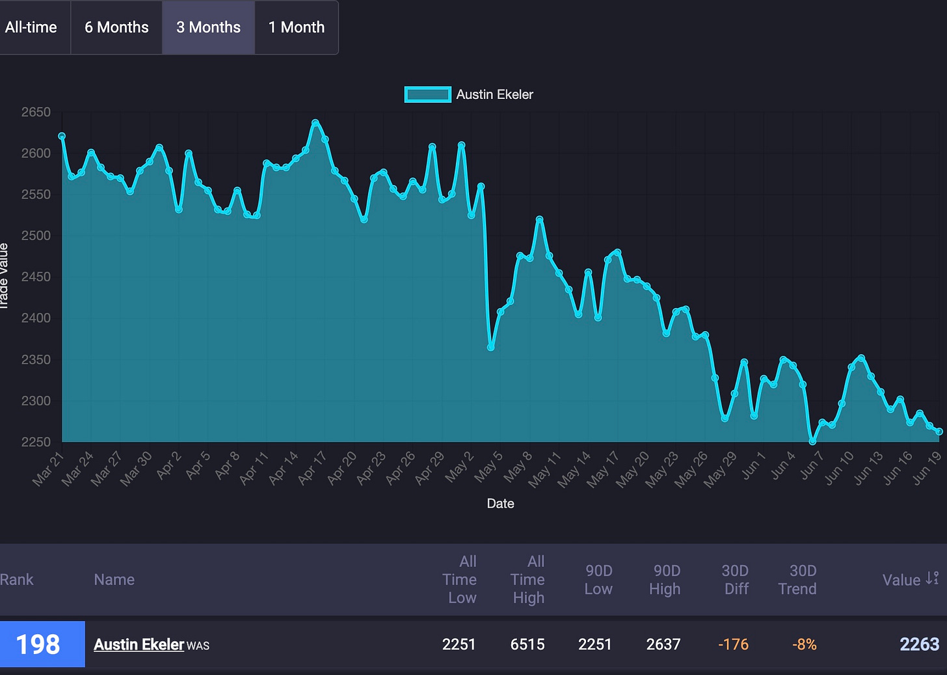Click the rank 198 badge
947x675 pixels.
click(x=42, y=644)
